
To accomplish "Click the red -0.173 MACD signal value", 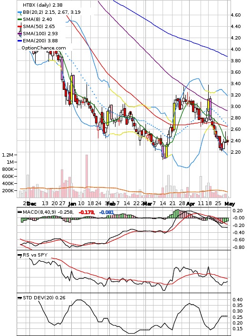I will point(87,212).
